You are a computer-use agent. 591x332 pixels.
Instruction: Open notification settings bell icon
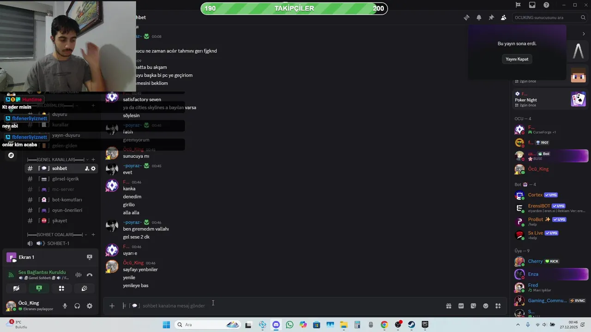pyautogui.click(x=479, y=18)
